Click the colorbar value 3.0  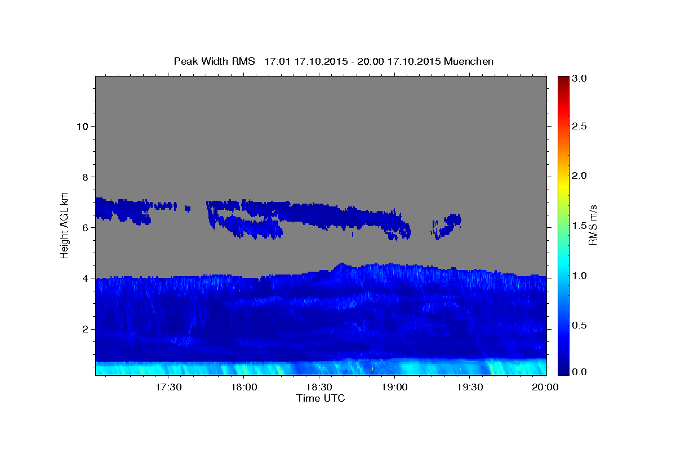(580, 78)
